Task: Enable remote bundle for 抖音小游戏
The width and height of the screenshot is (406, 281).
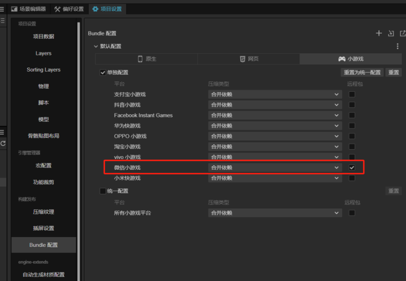Action: click(x=351, y=105)
